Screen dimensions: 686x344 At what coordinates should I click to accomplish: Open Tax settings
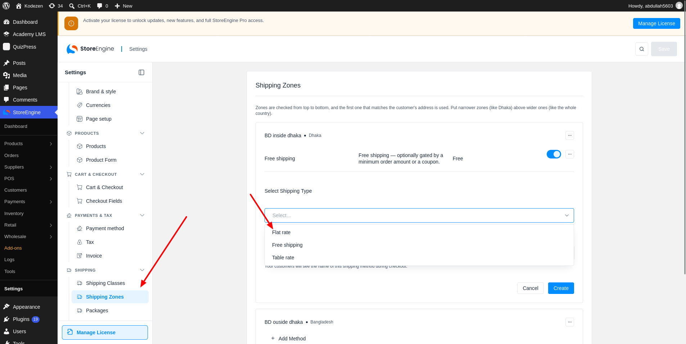(x=110, y=242)
